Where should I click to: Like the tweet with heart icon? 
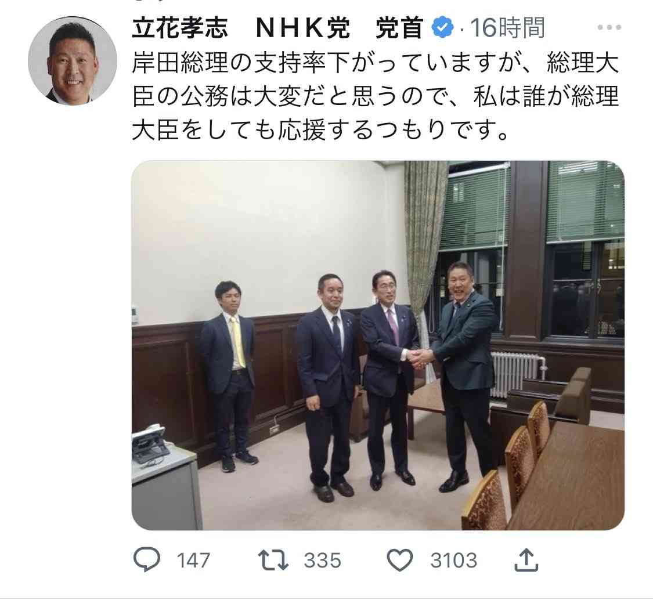click(400, 560)
